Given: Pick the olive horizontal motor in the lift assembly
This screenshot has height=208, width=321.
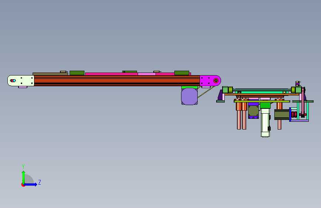Looking at the screenshot, I should tap(282, 114).
